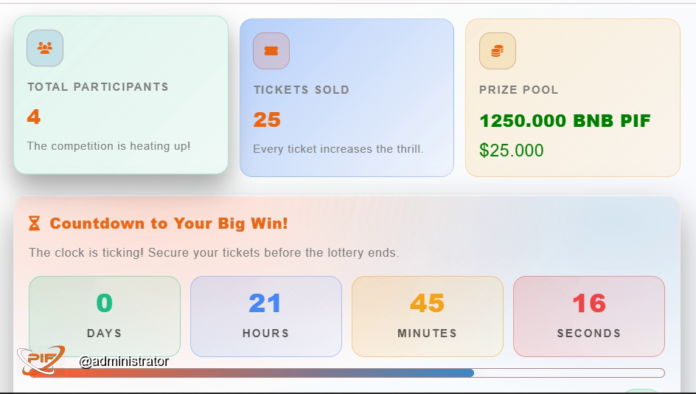Viewport: 696px width, 394px height.
Task: Click the @administrator username label
Action: (x=124, y=362)
